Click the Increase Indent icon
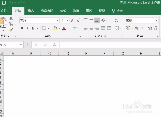 click(109, 28)
